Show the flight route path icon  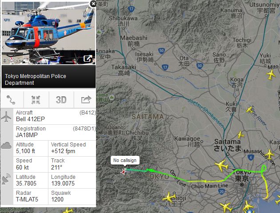11,100
